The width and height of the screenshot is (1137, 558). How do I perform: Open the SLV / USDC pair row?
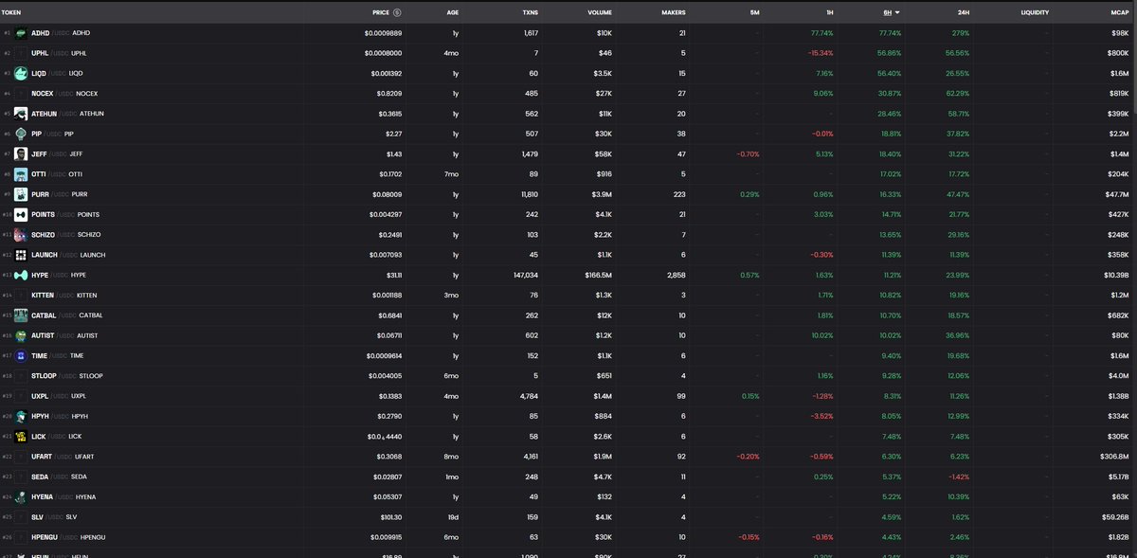tap(568, 516)
